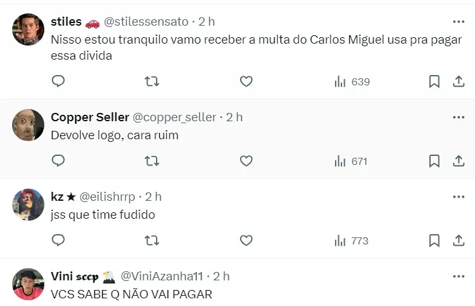Open more options on kz's tweet

(x=458, y=196)
